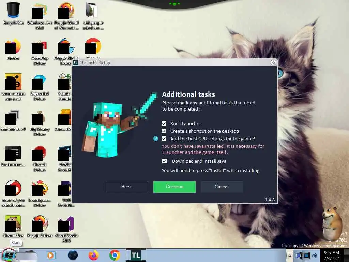Screen dimensions: 349x262
Task: Cancel the TLauncher setup
Action: 222,187
